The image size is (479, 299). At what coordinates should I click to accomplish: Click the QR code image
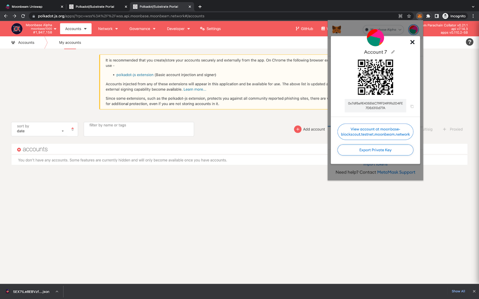375,77
